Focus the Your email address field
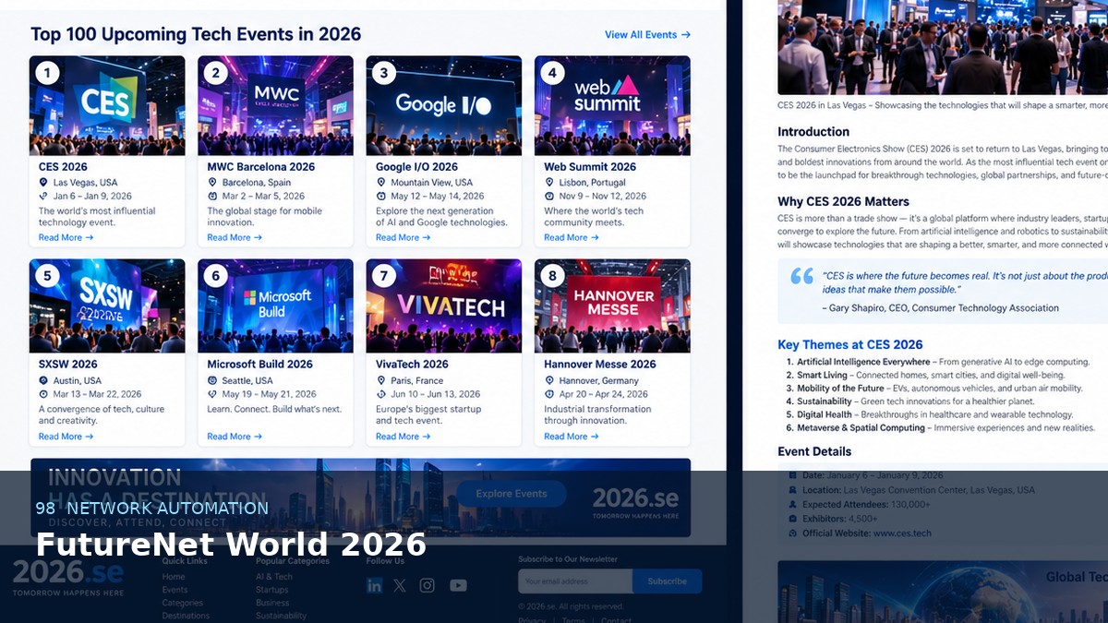 [574, 581]
